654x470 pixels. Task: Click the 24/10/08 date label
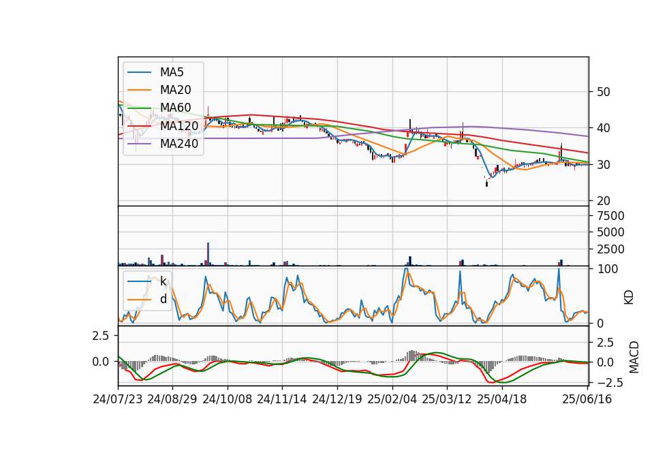pyautogui.click(x=228, y=399)
